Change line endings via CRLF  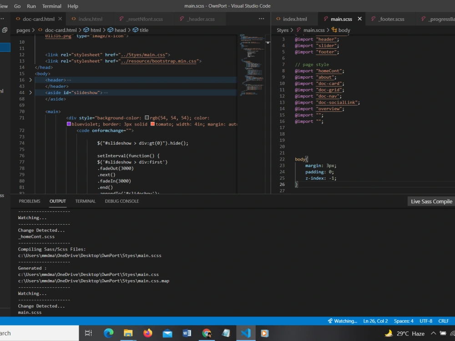[x=443, y=321]
